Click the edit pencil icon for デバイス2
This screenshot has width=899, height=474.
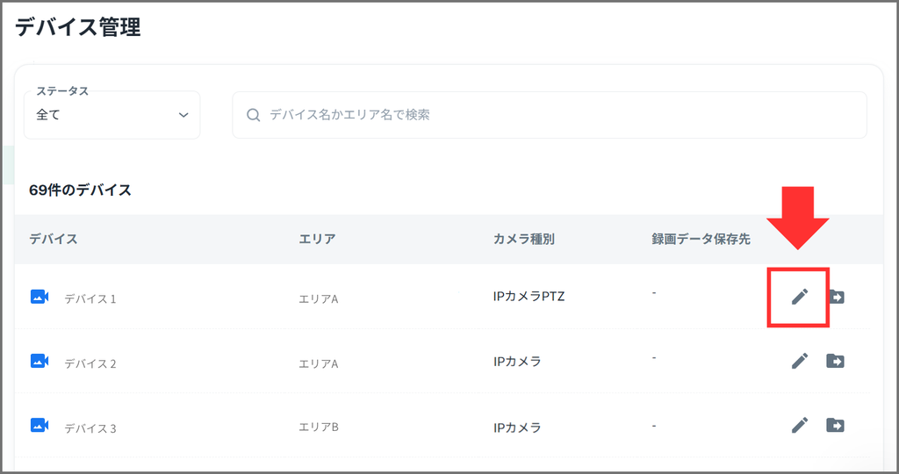tap(799, 360)
